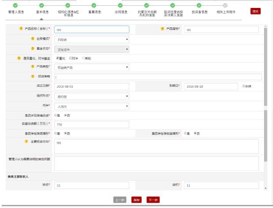Click the help icon beside 是否量化、对冲基金
Image resolution: width=273 pixels, height=208 pixels.
point(19,58)
